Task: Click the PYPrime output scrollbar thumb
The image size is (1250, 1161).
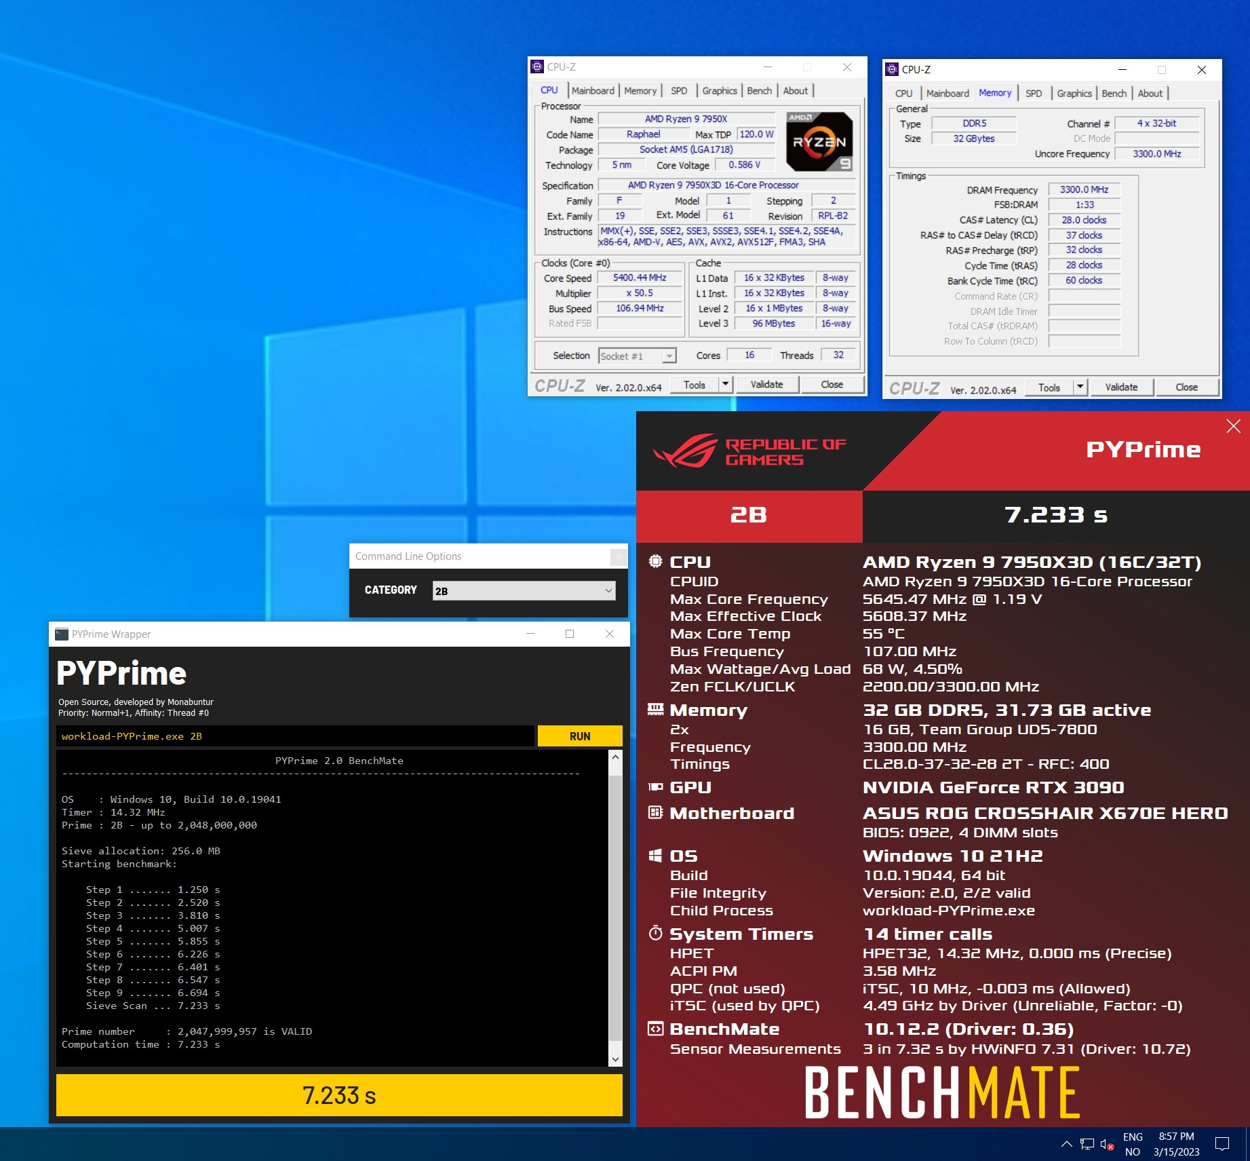Action: 615,907
